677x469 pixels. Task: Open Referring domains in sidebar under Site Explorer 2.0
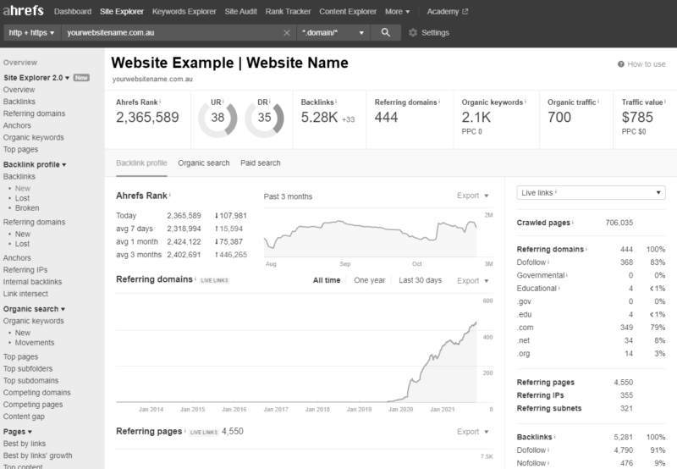34,113
